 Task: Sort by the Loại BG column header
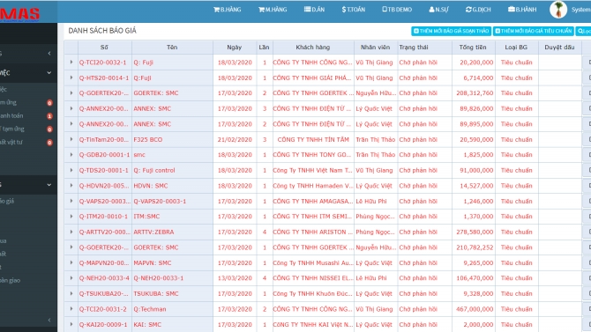click(x=516, y=47)
